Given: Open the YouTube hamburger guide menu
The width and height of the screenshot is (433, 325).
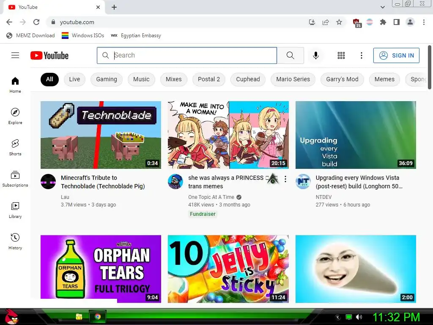Looking at the screenshot, I should (x=15, y=55).
